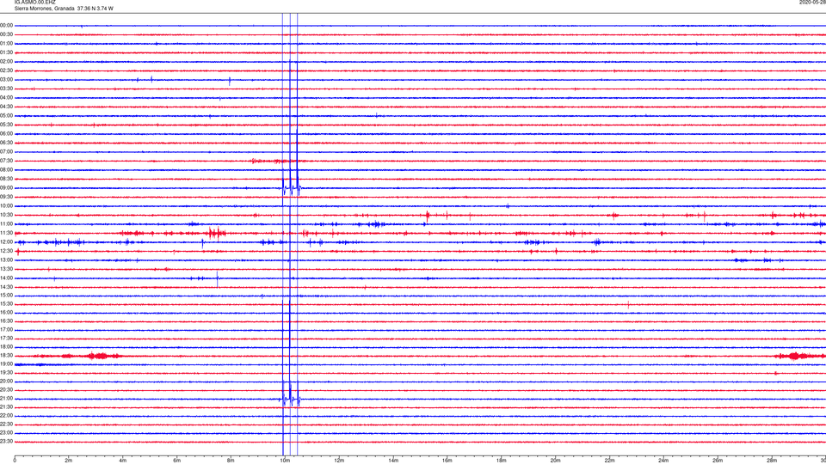Viewport: 826px width, 464px height.
Task: Click the 6m tick label on the bottom axis
Action: coord(177,461)
